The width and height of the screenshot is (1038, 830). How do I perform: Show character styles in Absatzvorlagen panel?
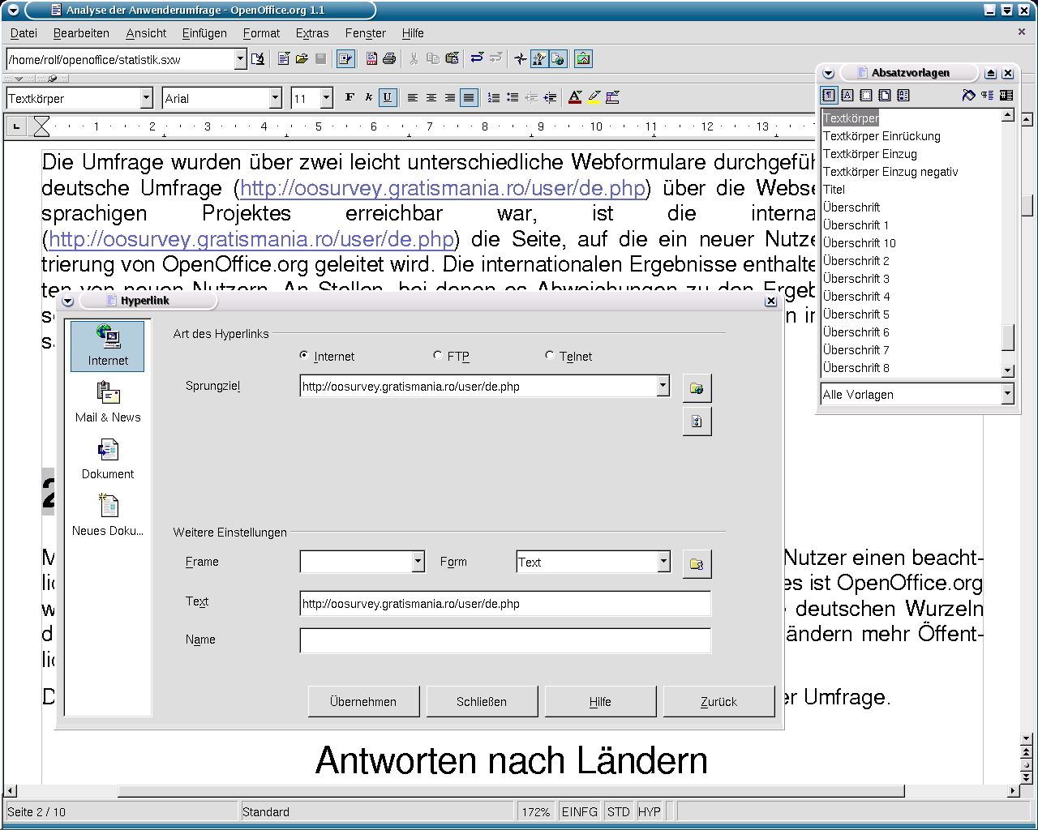pos(847,96)
